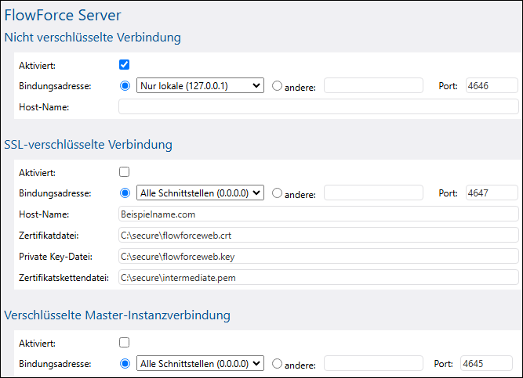Open the Nur lokale (127.0.0.1) dropdown
Image resolution: width=523 pixels, height=378 pixels.
click(200, 85)
